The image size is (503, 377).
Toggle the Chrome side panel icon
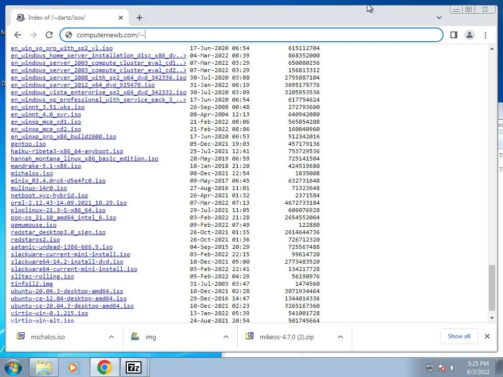453,35
